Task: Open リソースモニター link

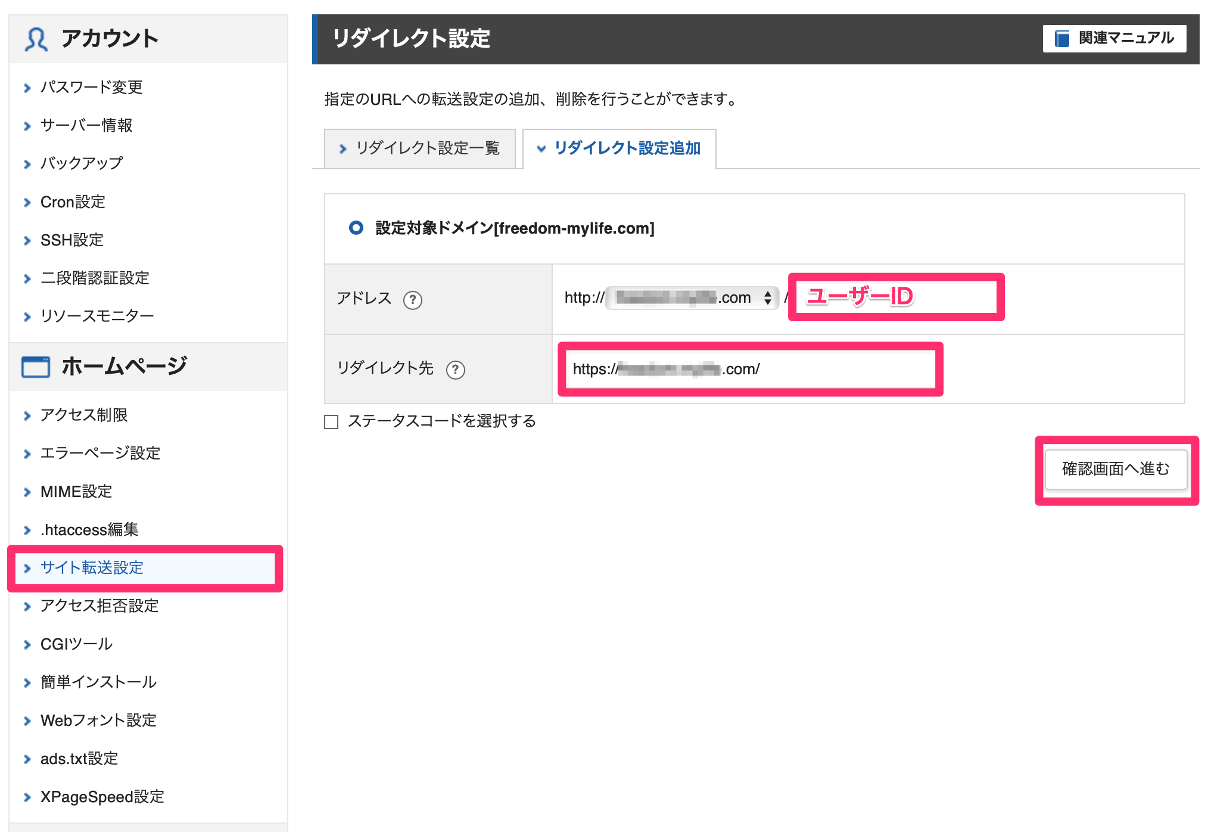Action: point(97,316)
